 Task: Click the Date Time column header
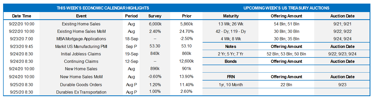coord(22,16)
